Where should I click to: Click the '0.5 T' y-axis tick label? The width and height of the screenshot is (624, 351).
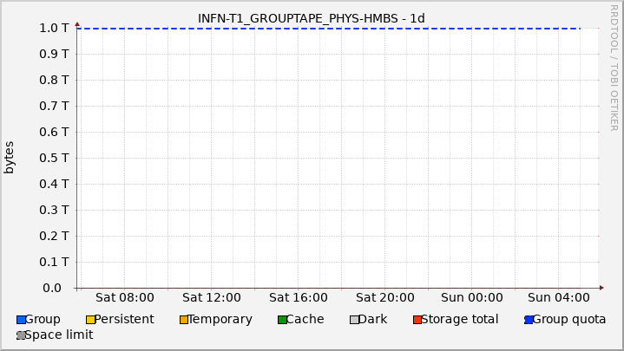(x=54, y=158)
